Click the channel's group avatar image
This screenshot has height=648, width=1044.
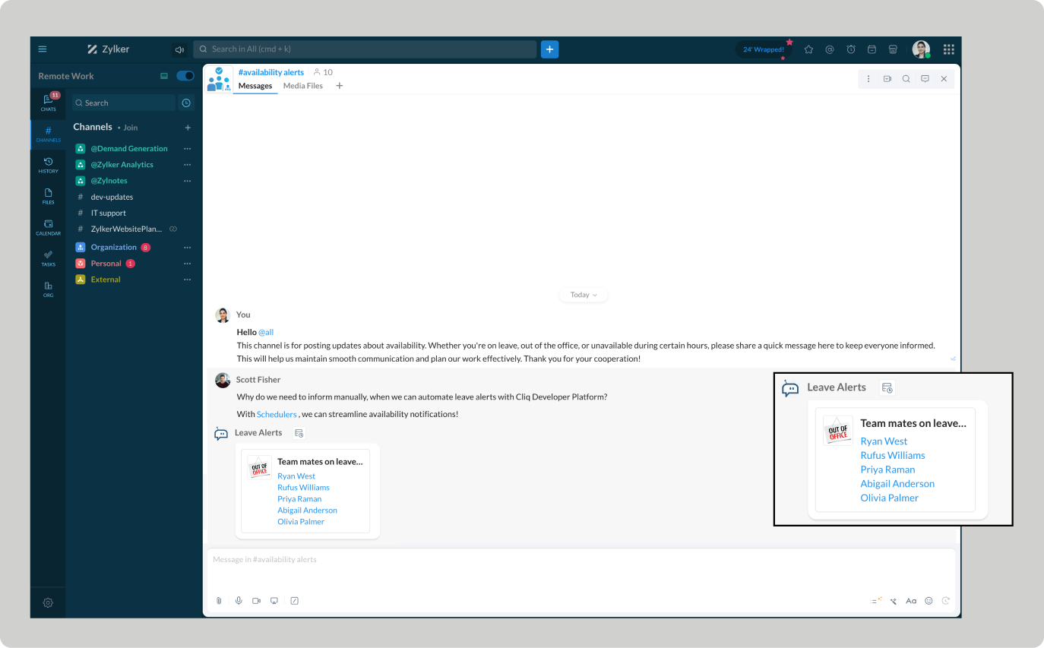coord(219,79)
